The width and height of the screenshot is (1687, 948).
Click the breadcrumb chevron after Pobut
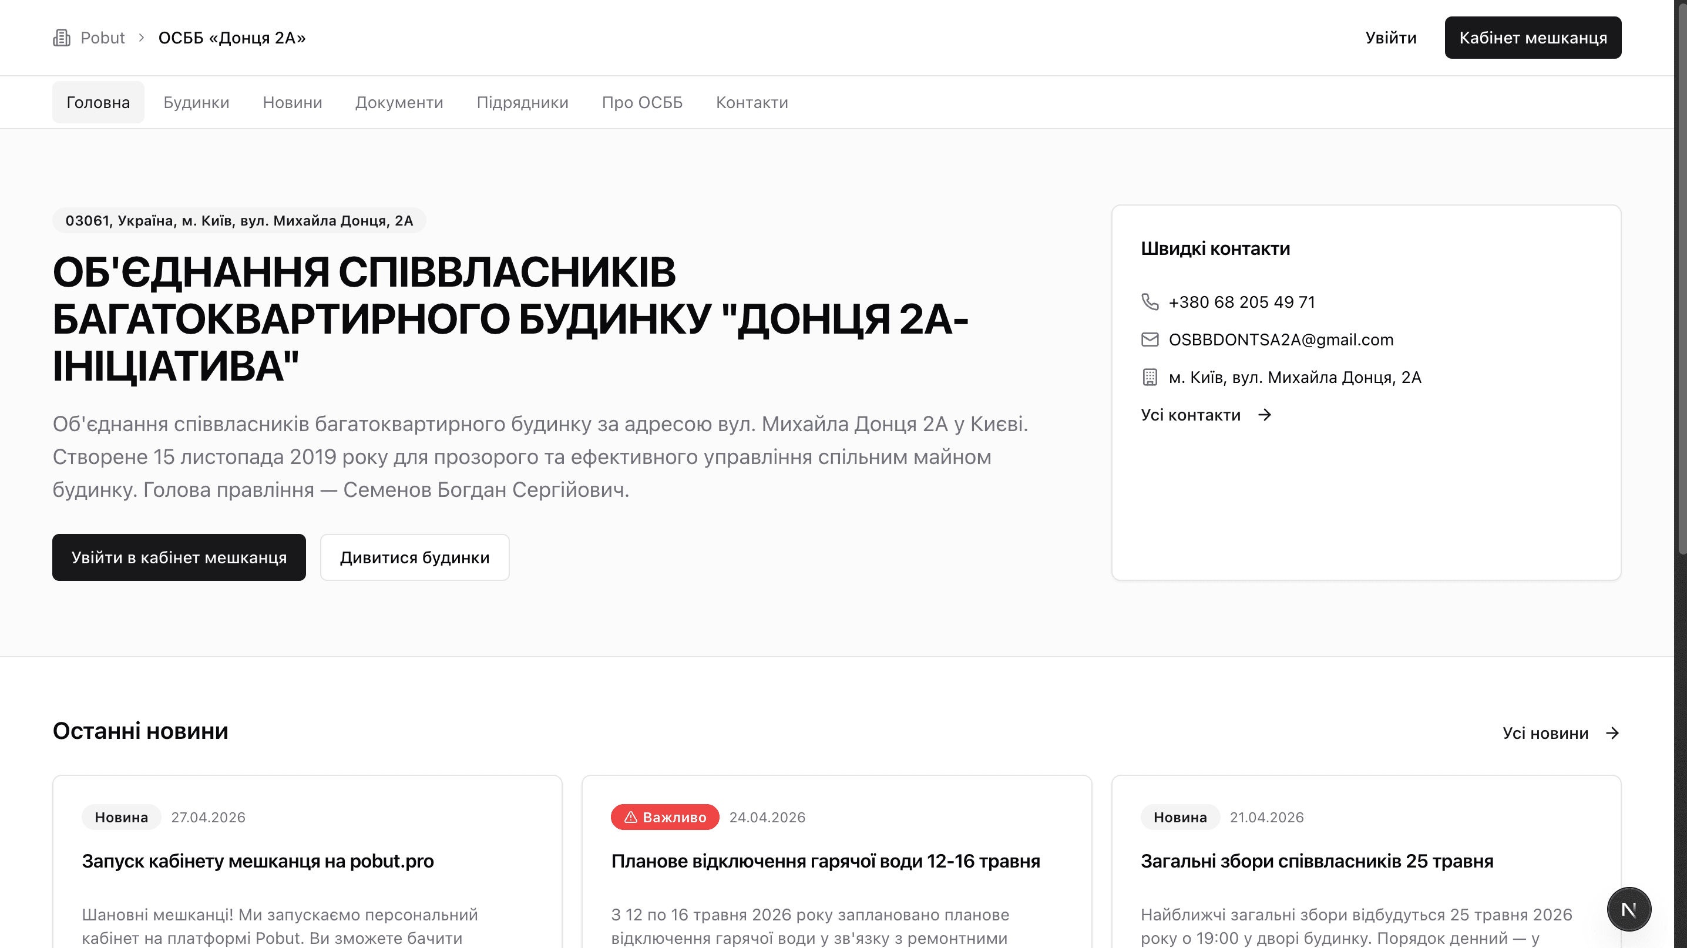point(142,38)
